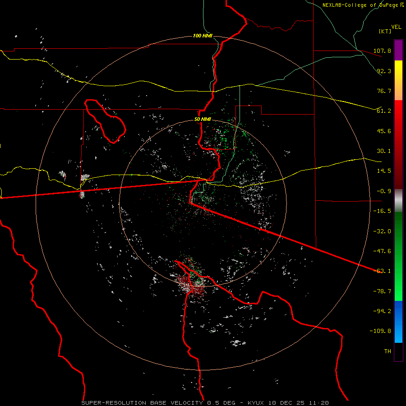Click the SUPER-RESOLUTION BASE VELOCITY caption
Screen dimensions: 406x406
pyautogui.click(x=142, y=403)
